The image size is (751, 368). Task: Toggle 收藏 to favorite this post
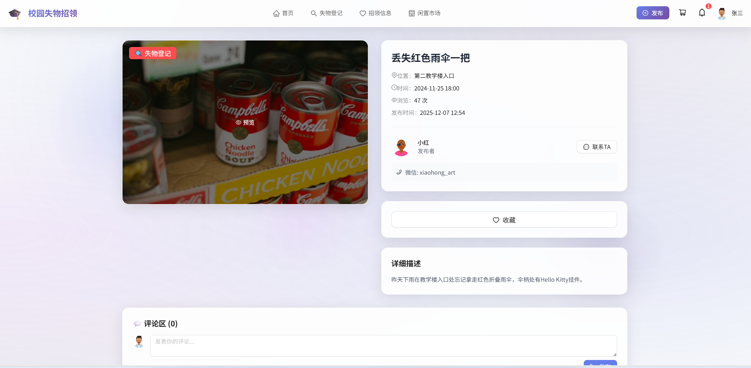point(504,220)
